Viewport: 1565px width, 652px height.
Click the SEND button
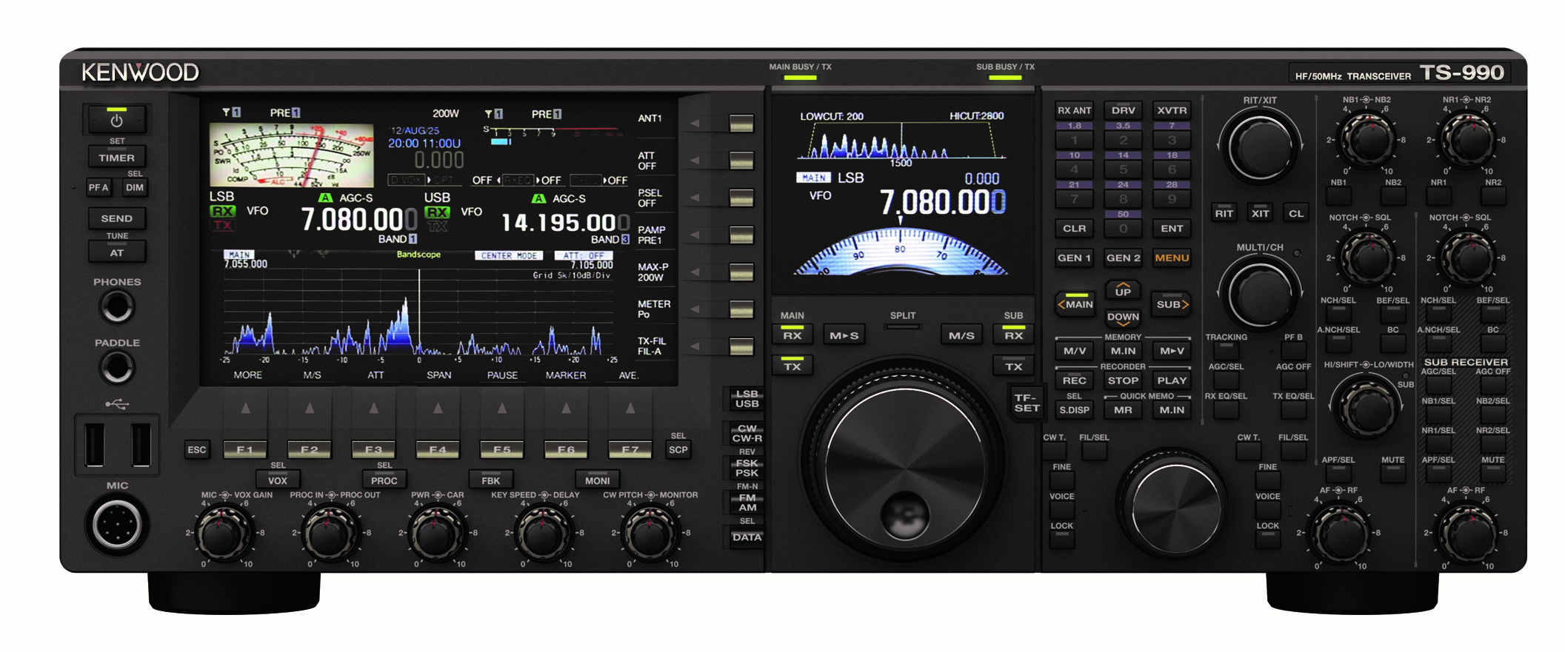coord(116,218)
